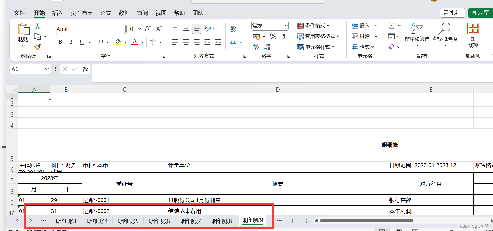Increase font size with large A
This screenshot has width=493, height=231.
coord(148,29)
